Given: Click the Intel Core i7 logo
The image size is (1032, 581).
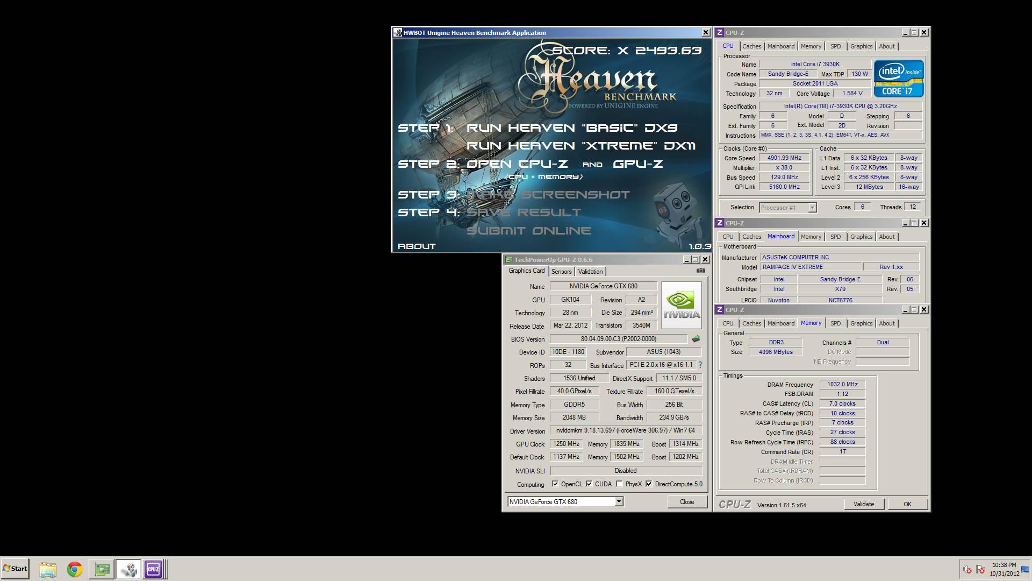Looking at the screenshot, I should tap(899, 79).
